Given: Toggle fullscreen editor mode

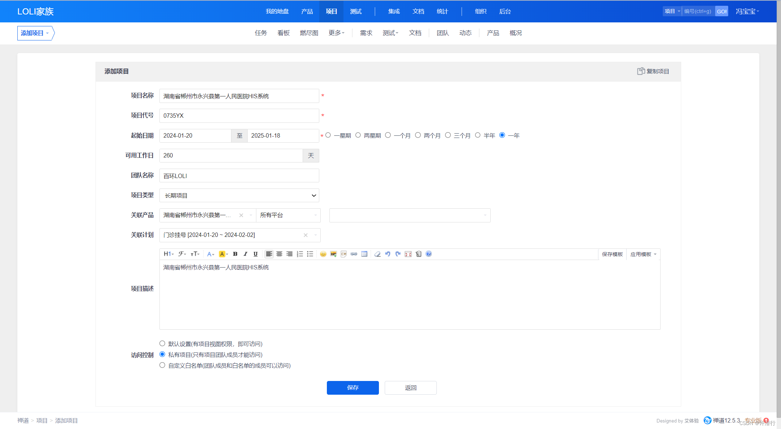Looking at the screenshot, I should point(408,254).
